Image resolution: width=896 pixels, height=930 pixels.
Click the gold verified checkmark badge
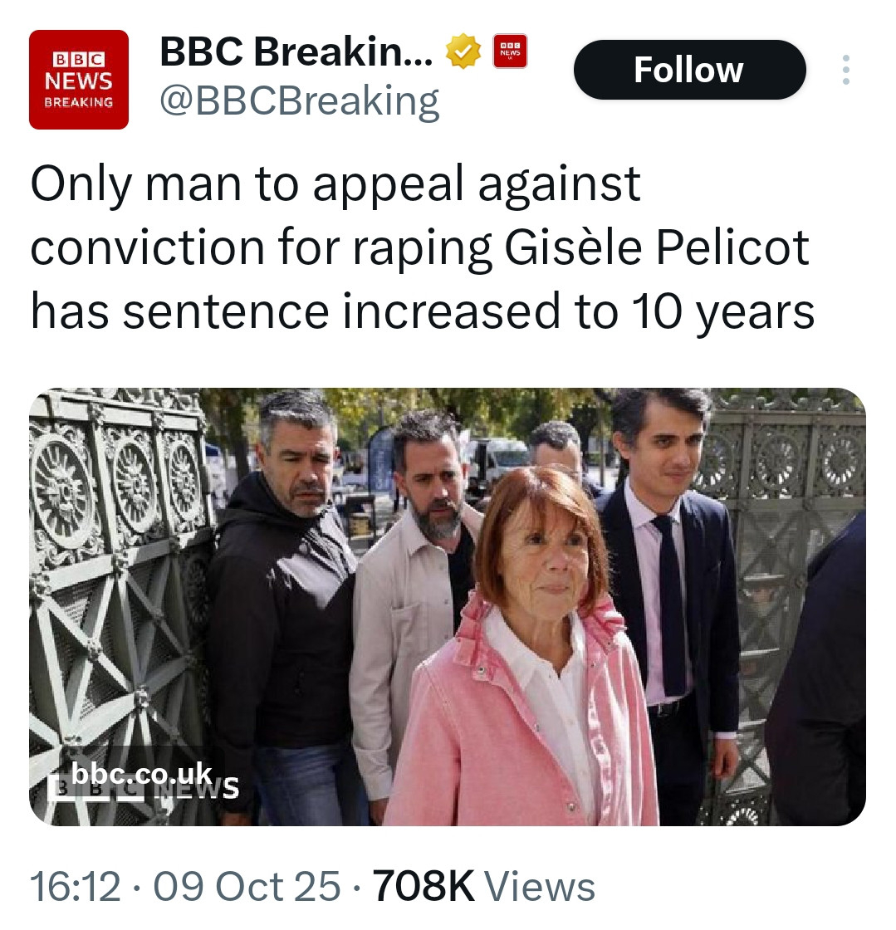463,53
